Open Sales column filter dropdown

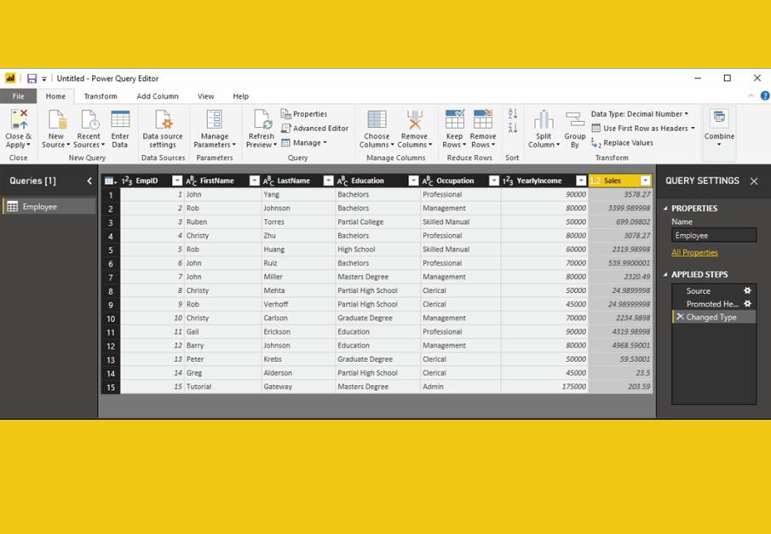pos(645,181)
